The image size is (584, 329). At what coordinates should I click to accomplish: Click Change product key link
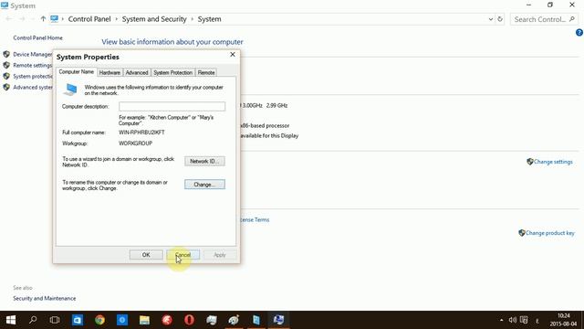(x=549, y=233)
